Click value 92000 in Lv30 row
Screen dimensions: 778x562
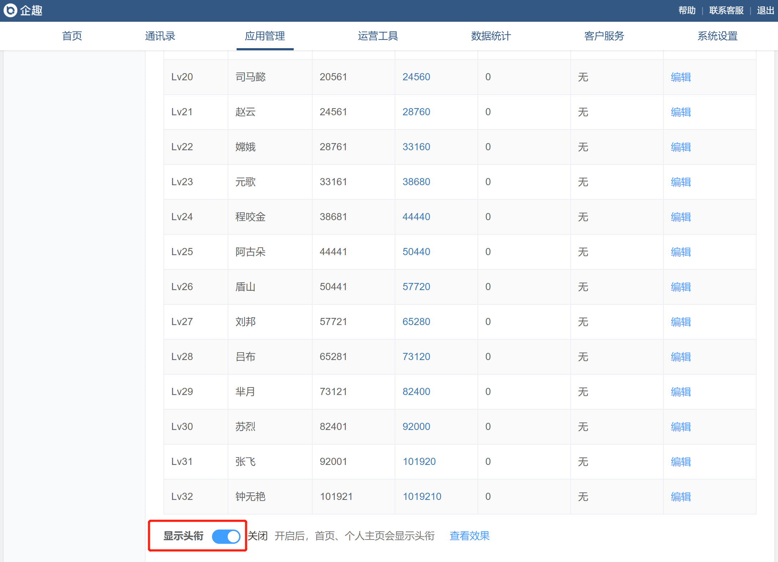click(416, 427)
